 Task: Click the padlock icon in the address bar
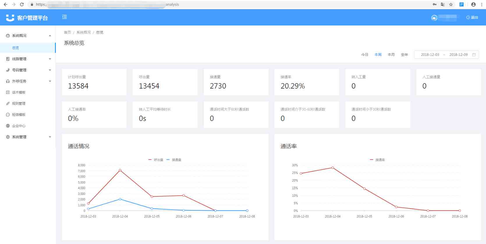click(x=32, y=4)
